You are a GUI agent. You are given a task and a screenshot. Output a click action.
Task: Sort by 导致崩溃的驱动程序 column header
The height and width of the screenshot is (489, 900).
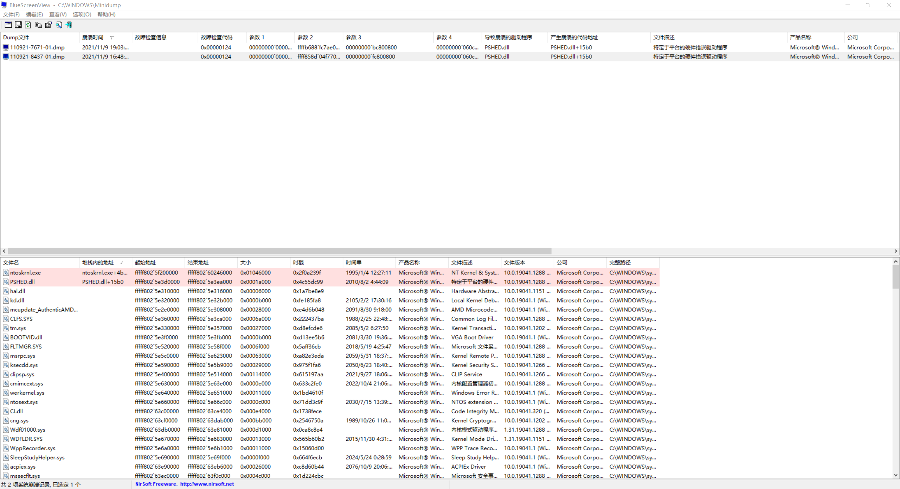514,37
